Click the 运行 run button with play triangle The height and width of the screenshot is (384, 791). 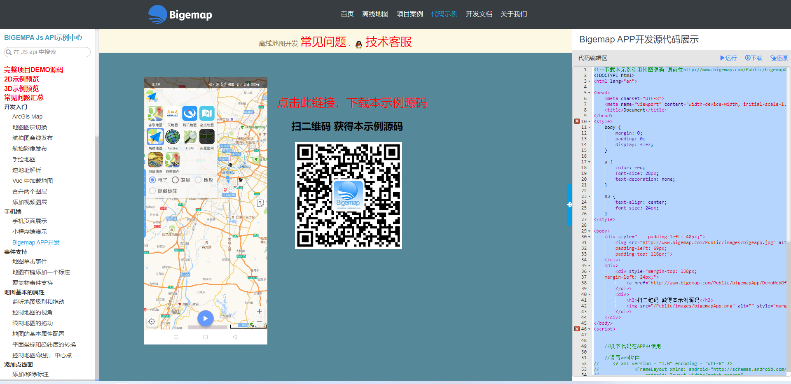point(728,58)
